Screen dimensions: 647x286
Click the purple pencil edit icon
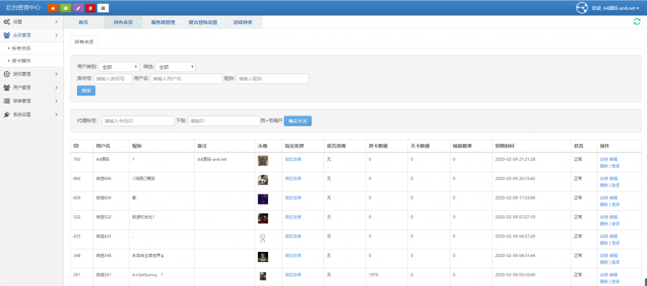(78, 8)
